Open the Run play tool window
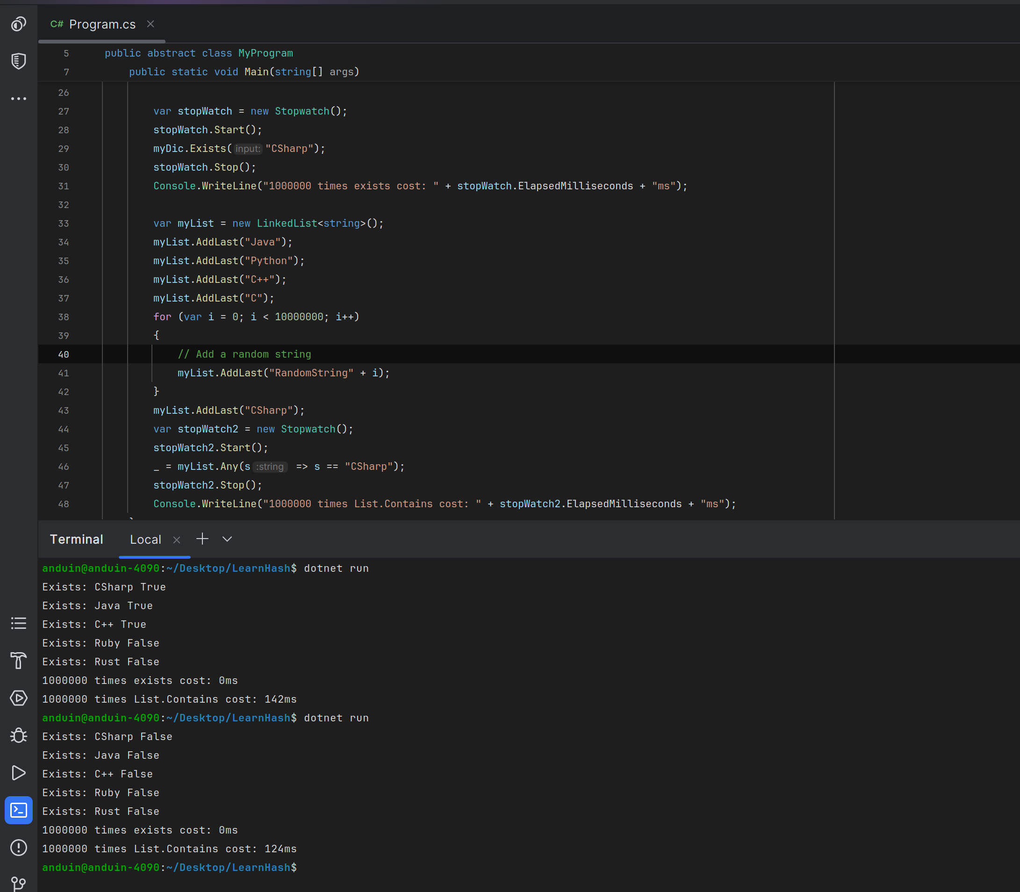 tap(18, 772)
